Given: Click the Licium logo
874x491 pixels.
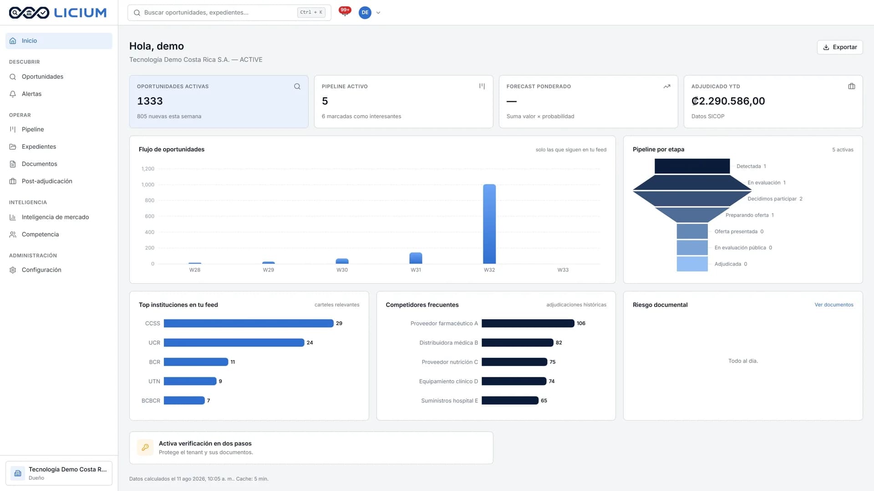Looking at the screenshot, I should [x=58, y=13].
